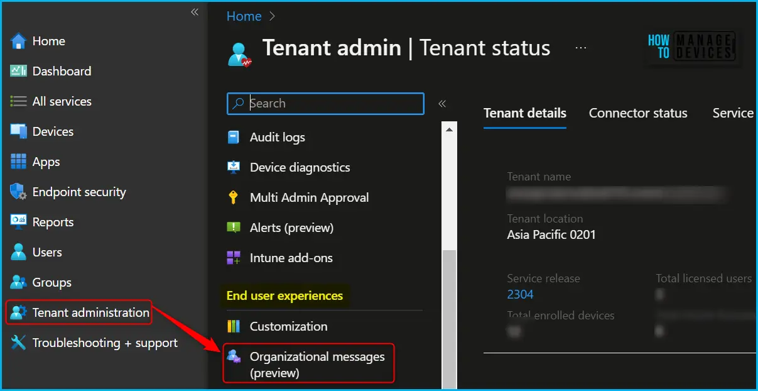This screenshot has height=391, width=758.
Task: Open Dashboard in the sidebar
Action: click(62, 71)
